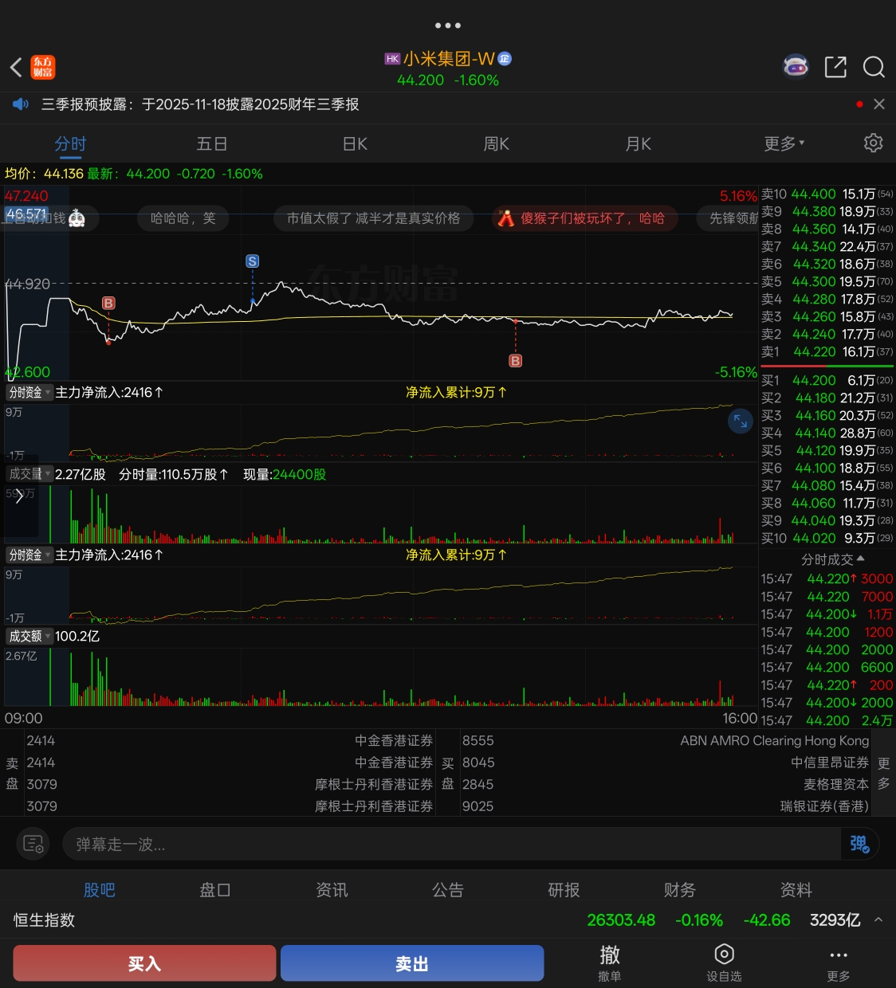Tap the top three-dot handle
This screenshot has width=896, height=988.
448,25
